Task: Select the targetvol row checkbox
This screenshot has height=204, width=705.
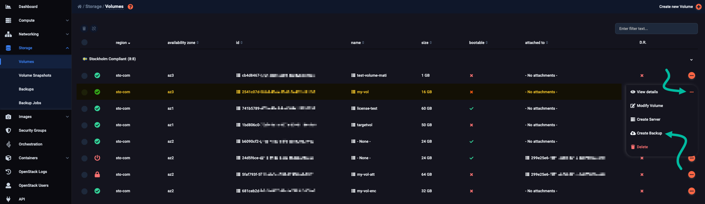Action: point(84,125)
